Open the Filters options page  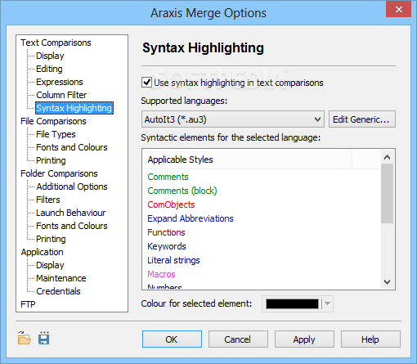[48, 200]
